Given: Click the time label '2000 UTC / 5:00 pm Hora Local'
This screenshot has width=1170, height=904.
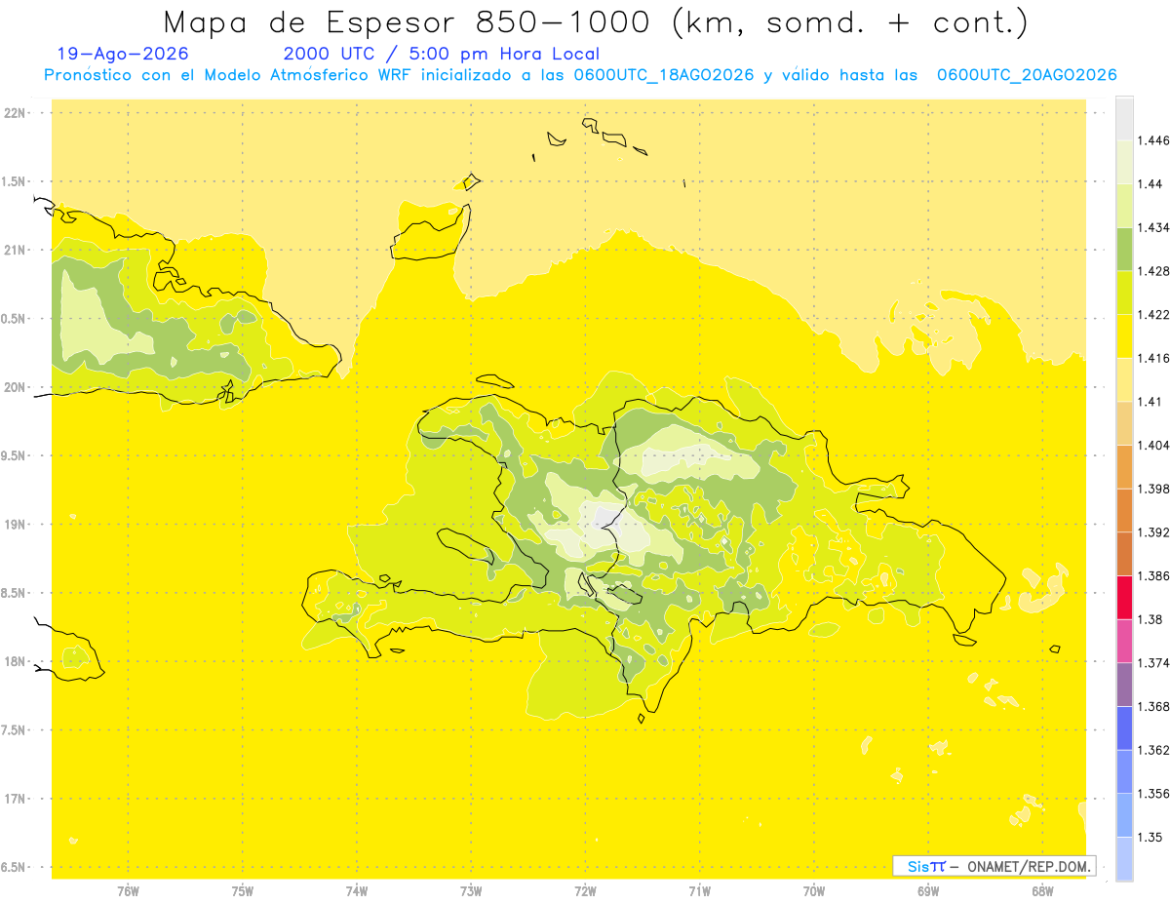Looking at the screenshot, I should (x=442, y=54).
